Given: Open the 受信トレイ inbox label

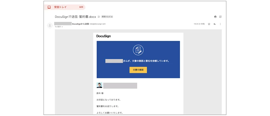Looking at the screenshot, I should (x=65, y=7).
